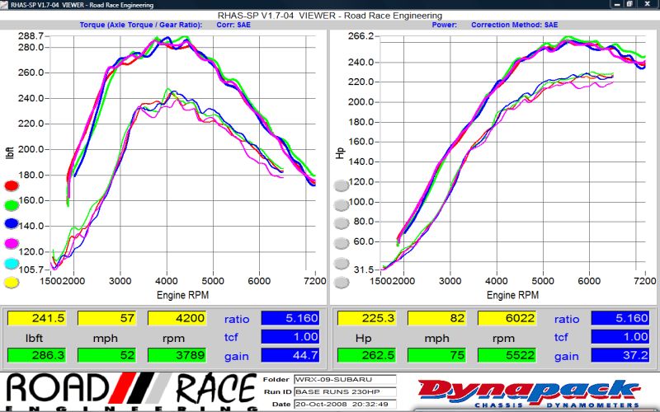Image resolution: width=660 pixels, height=412 pixels.
Task: Click the bottom gray circle on power chart
Action: [x=341, y=283]
